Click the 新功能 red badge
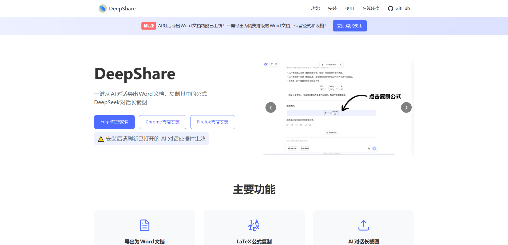The image size is (508, 245). (x=149, y=26)
